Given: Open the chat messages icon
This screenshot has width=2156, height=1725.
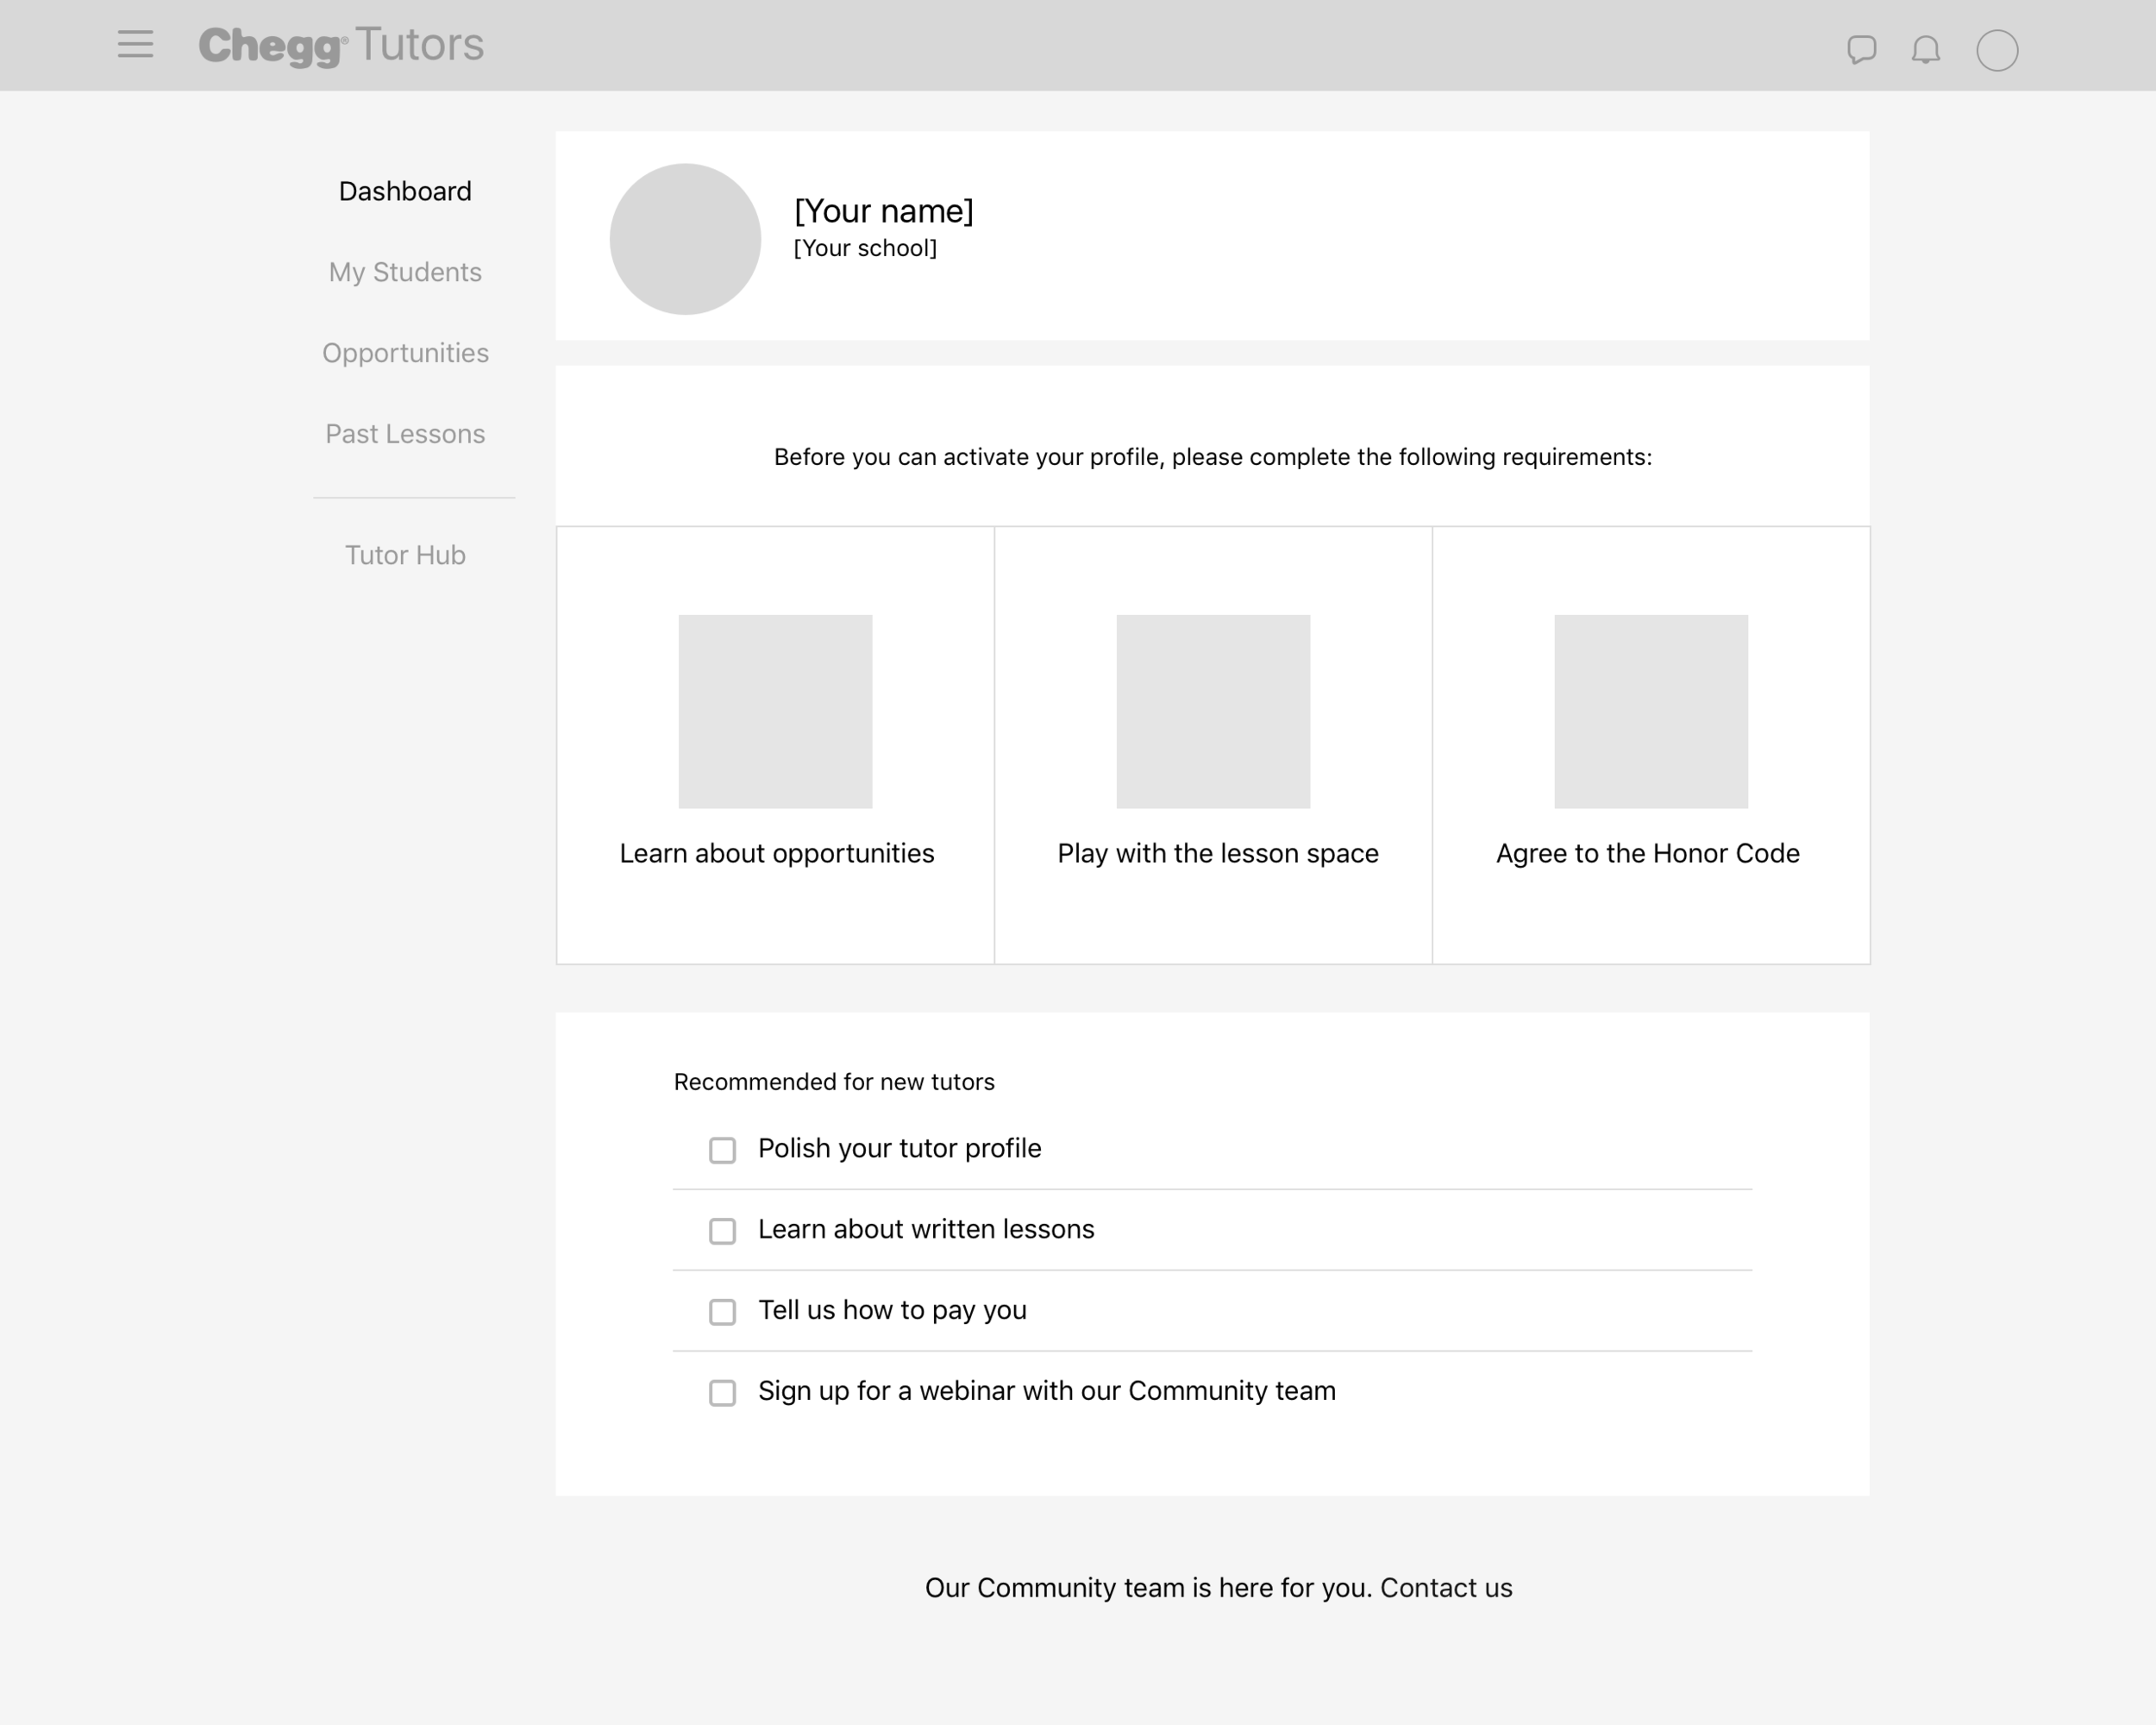Looking at the screenshot, I should click(x=1861, y=50).
